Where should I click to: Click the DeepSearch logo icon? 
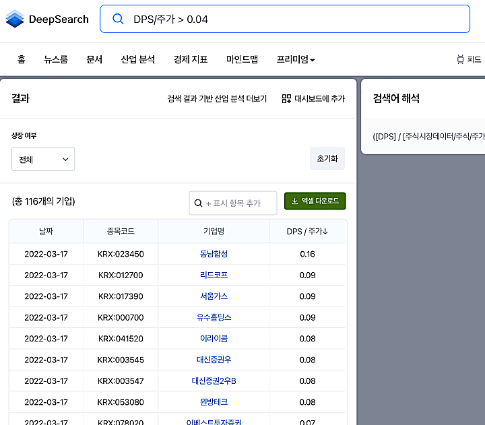click(x=15, y=19)
